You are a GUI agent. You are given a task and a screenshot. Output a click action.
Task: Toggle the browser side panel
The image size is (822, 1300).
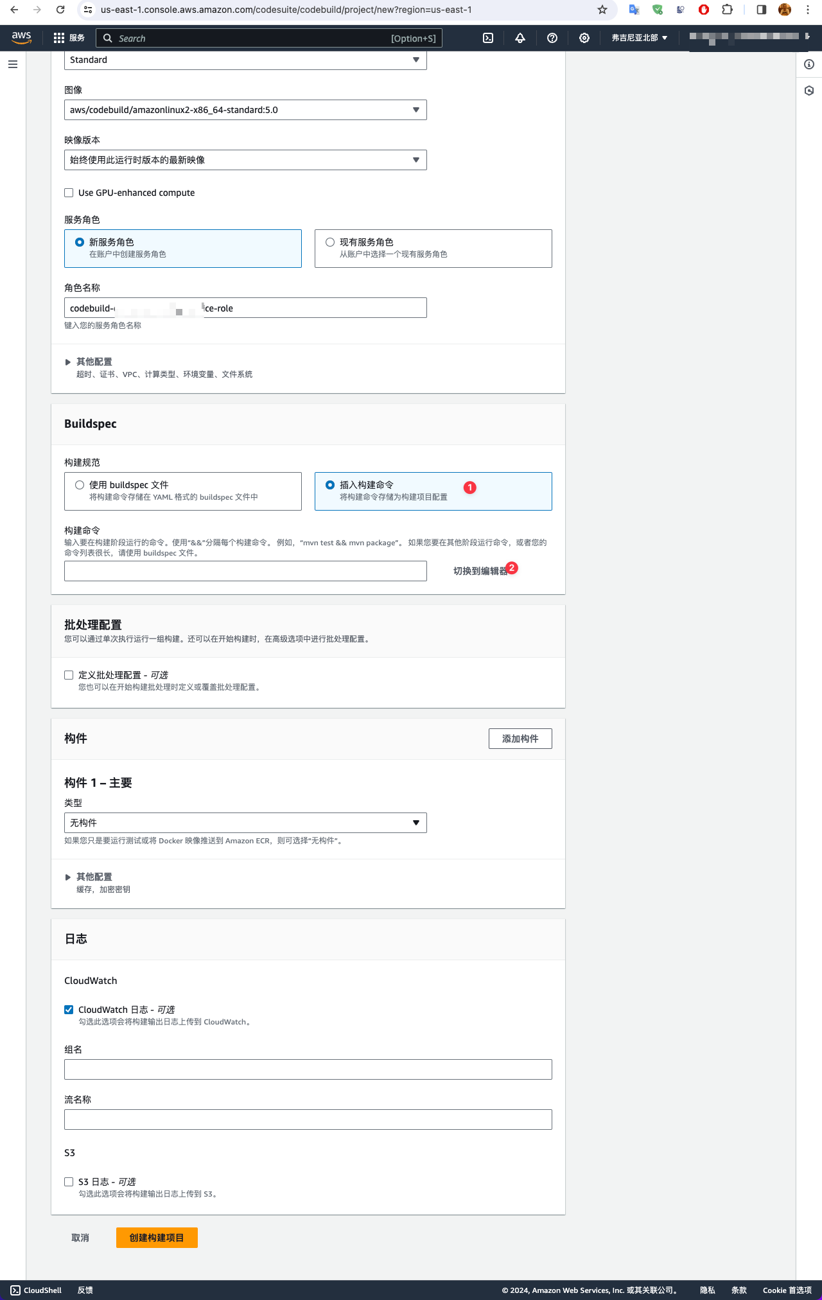click(761, 10)
